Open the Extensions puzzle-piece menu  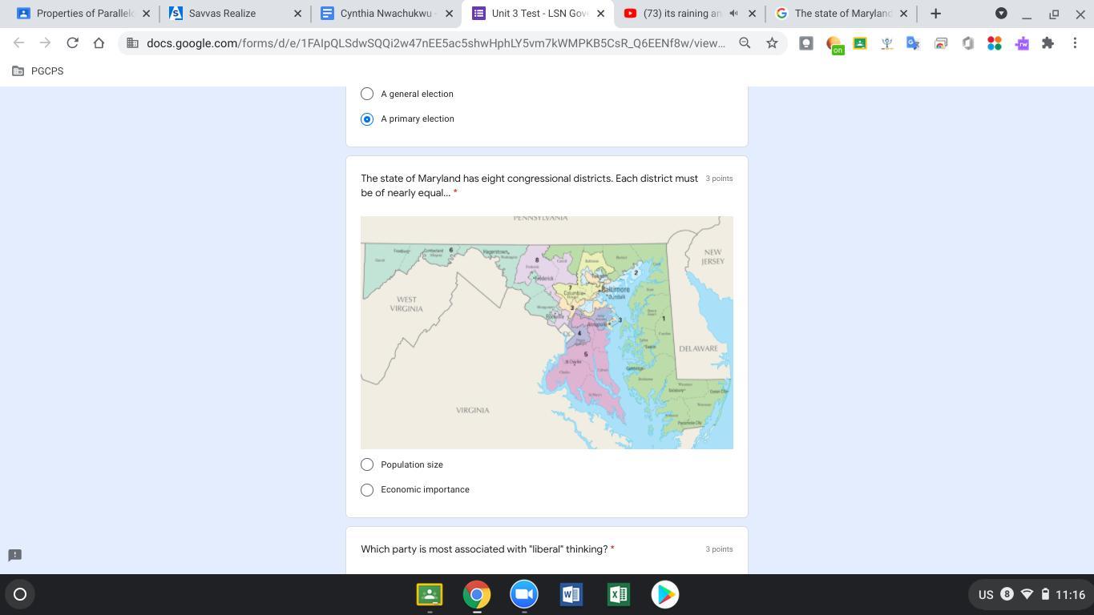1048,43
